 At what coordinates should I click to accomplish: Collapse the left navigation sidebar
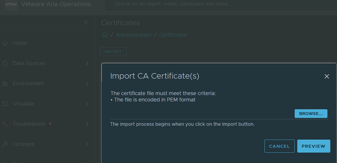pos(86,22)
